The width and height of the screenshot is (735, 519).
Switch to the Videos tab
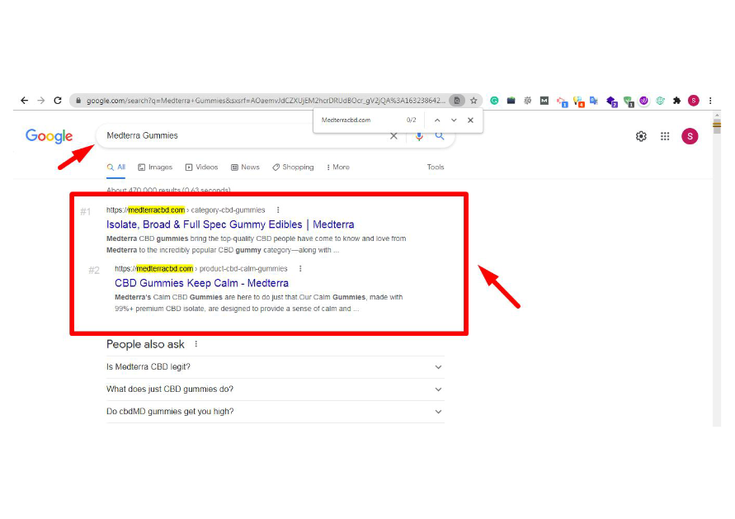(x=201, y=167)
